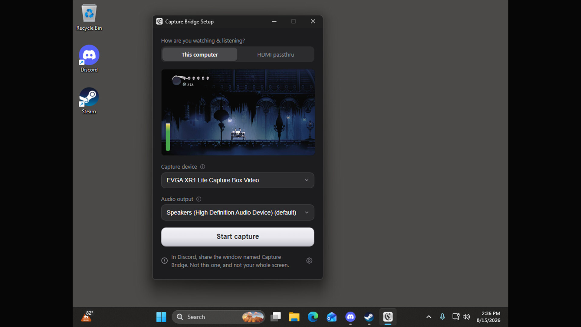Select the This computer mode
The image size is (581, 327).
200,54
